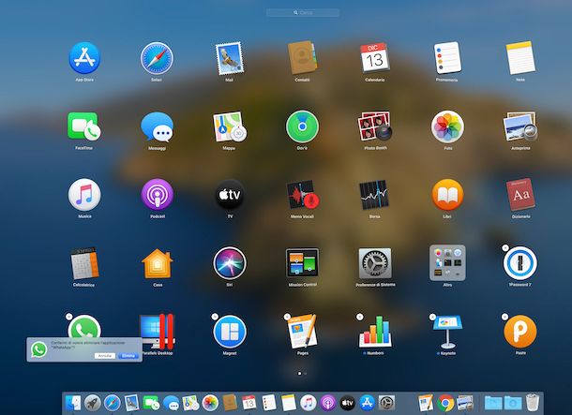This screenshot has width=572, height=415.
Task: Launch 1Password 7 from Launchpad
Action: [x=520, y=263]
